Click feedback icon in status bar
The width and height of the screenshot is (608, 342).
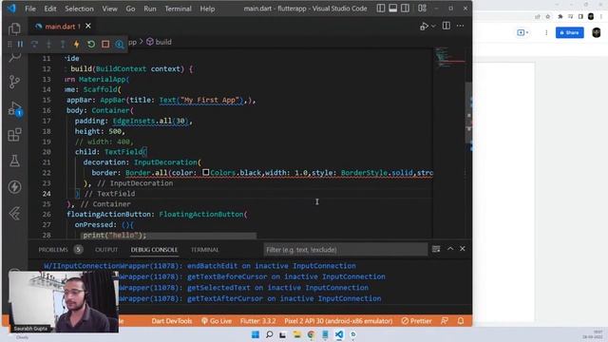(x=445, y=321)
